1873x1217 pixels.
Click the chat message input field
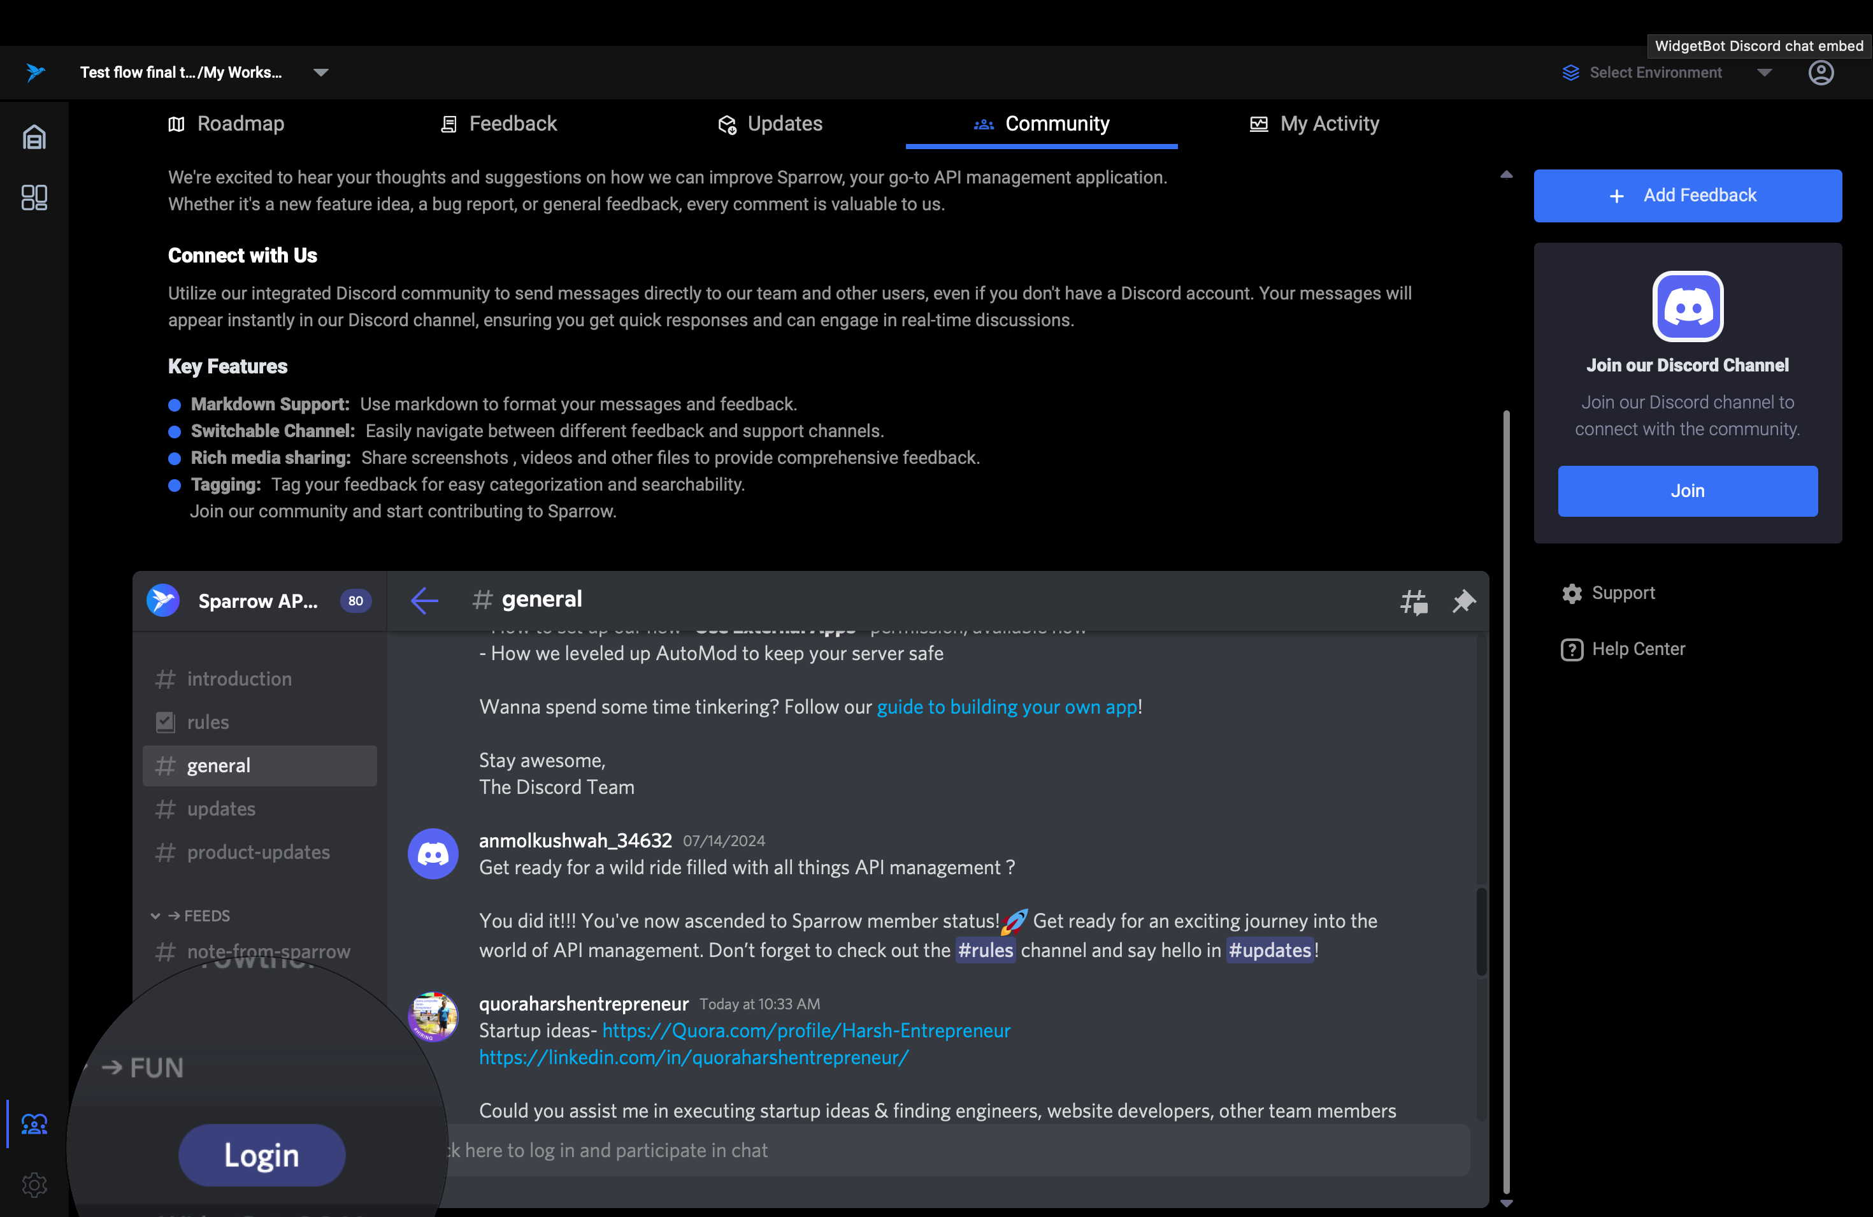tap(944, 1150)
